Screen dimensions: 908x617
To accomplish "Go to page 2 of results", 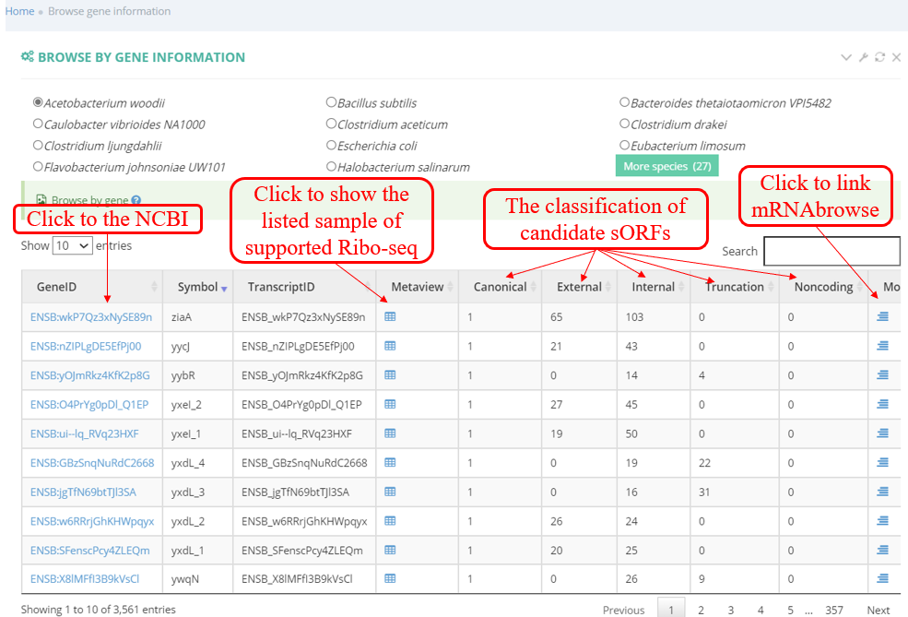I will point(701,610).
